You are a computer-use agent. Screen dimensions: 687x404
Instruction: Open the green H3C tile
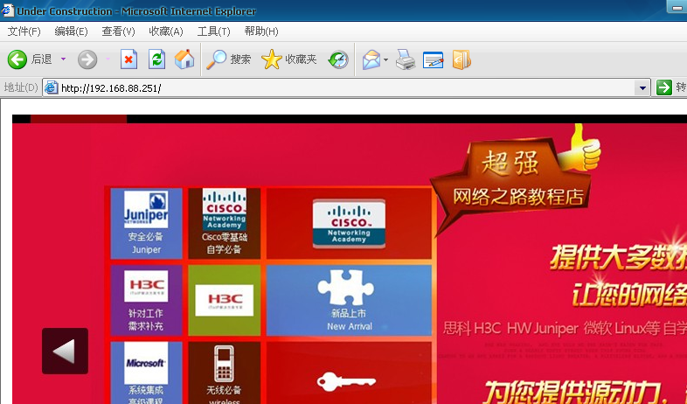pos(225,300)
